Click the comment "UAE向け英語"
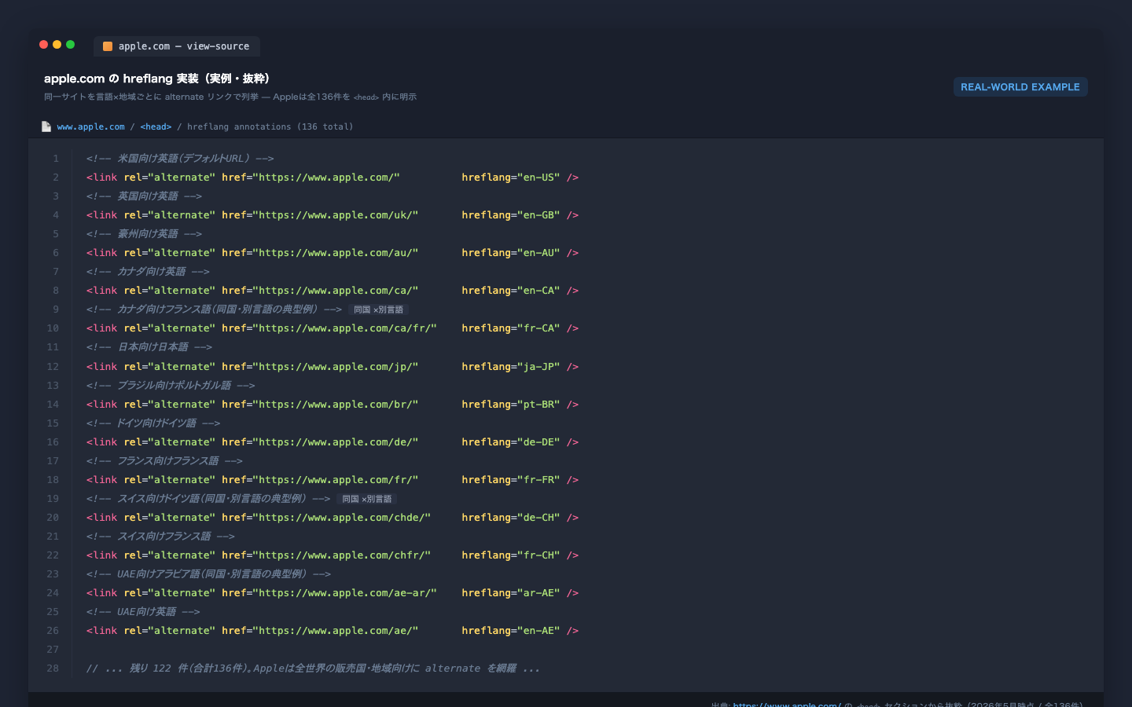The width and height of the screenshot is (1132, 707). coord(143,612)
